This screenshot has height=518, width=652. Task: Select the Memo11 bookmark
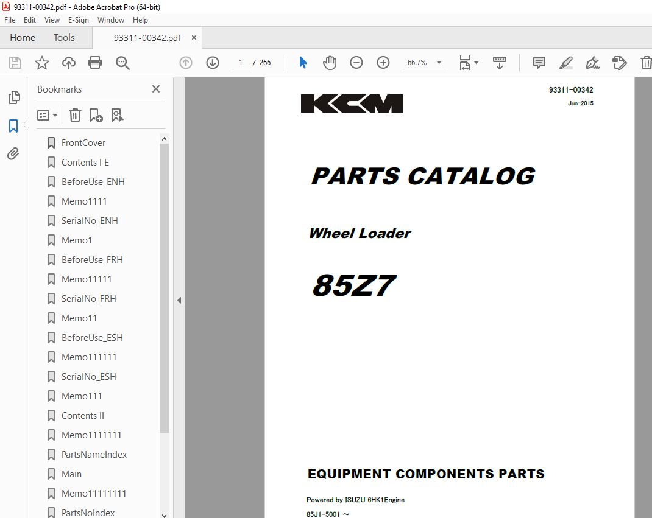coord(79,318)
